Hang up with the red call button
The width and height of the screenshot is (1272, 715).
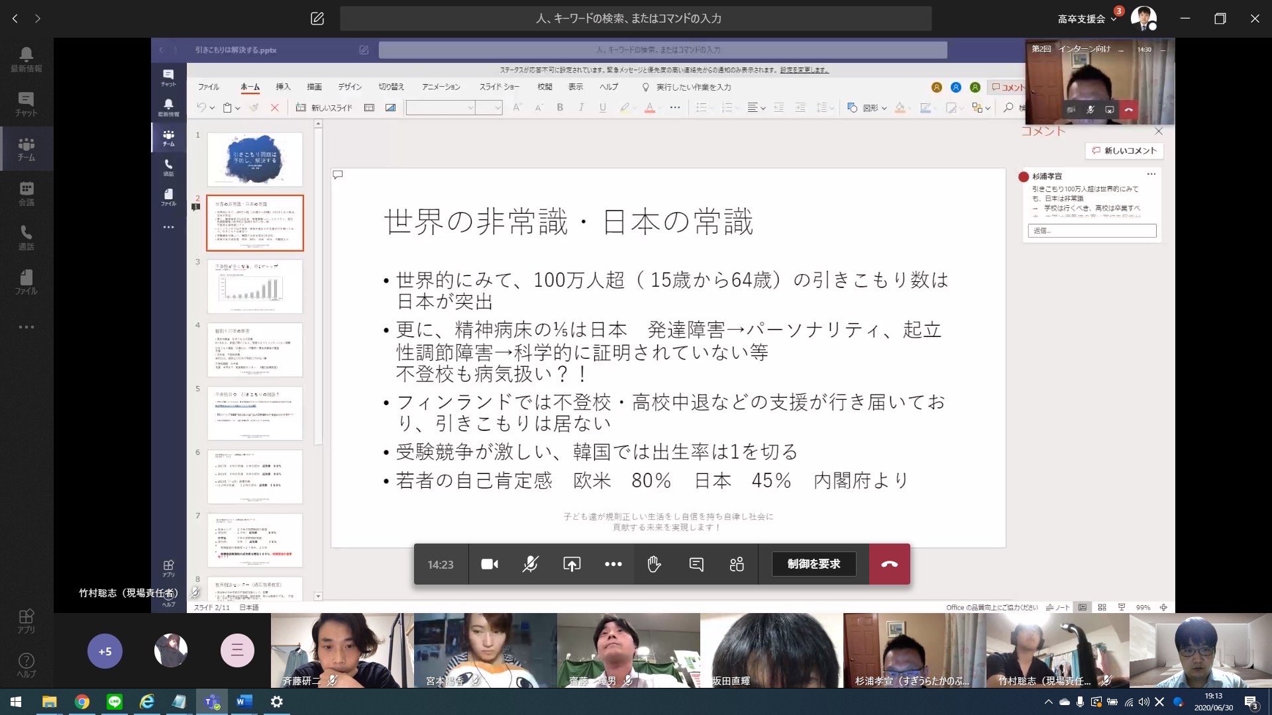coord(889,564)
